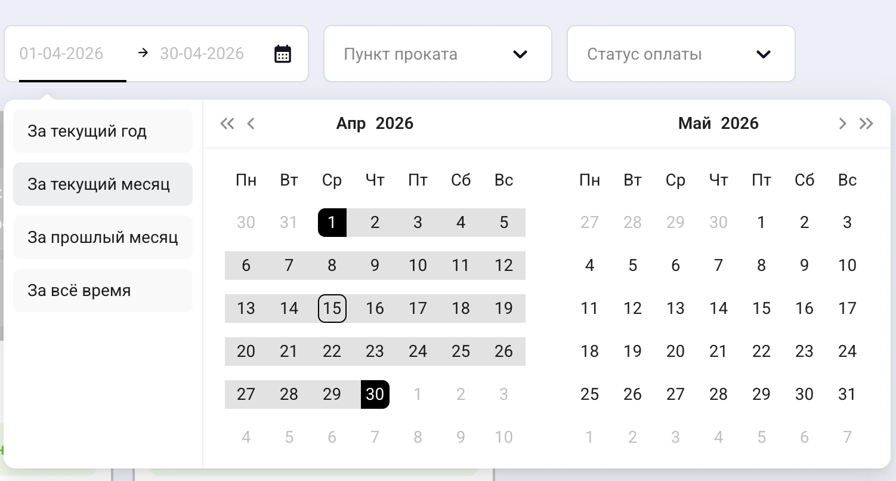Advance one month using the single right chevron
The width and height of the screenshot is (896, 481).
pyautogui.click(x=842, y=124)
